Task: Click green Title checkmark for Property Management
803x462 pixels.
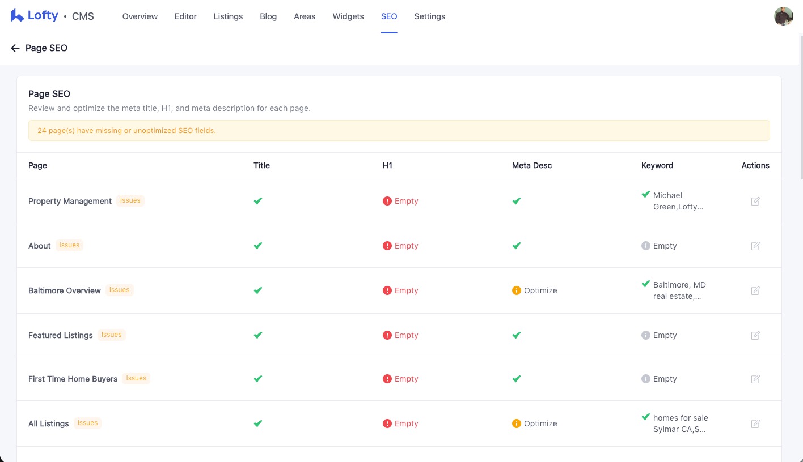Action: (258, 201)
